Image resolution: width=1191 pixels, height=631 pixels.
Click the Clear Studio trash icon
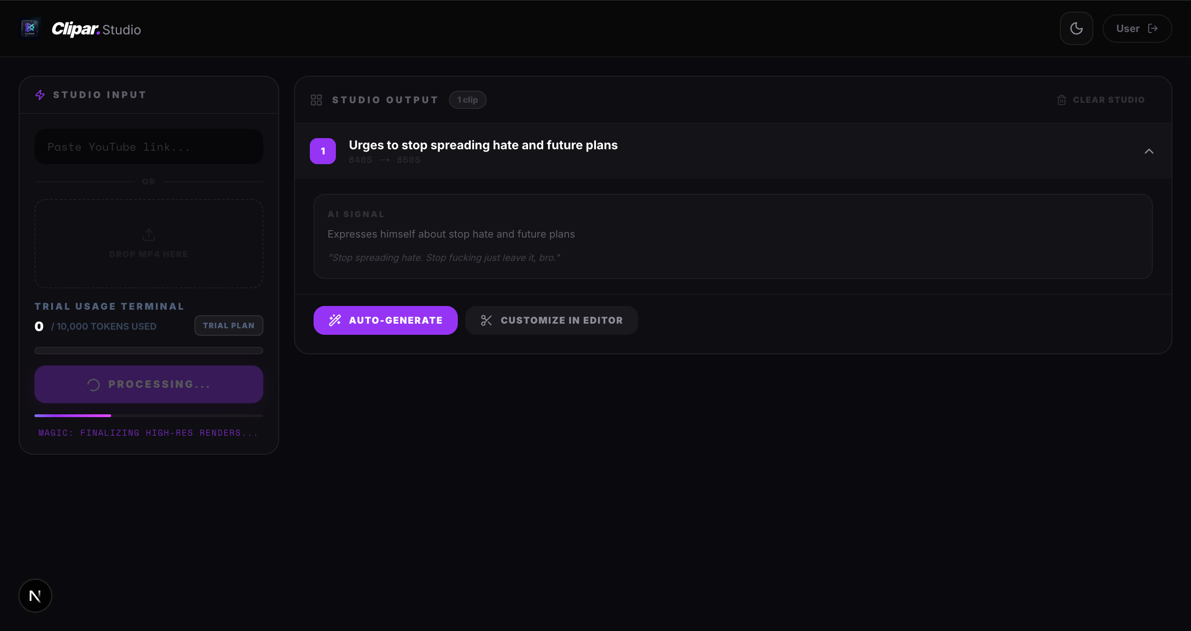point(1061,100)
